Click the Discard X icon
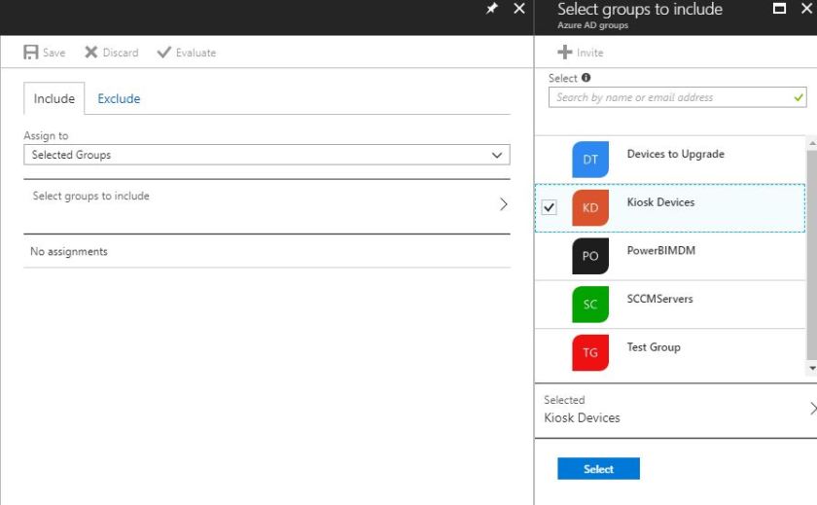The image size is (817, 505). pos(91,53)
